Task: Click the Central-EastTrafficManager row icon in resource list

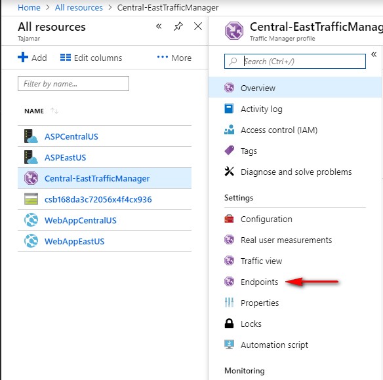Action: click(31, 178)
